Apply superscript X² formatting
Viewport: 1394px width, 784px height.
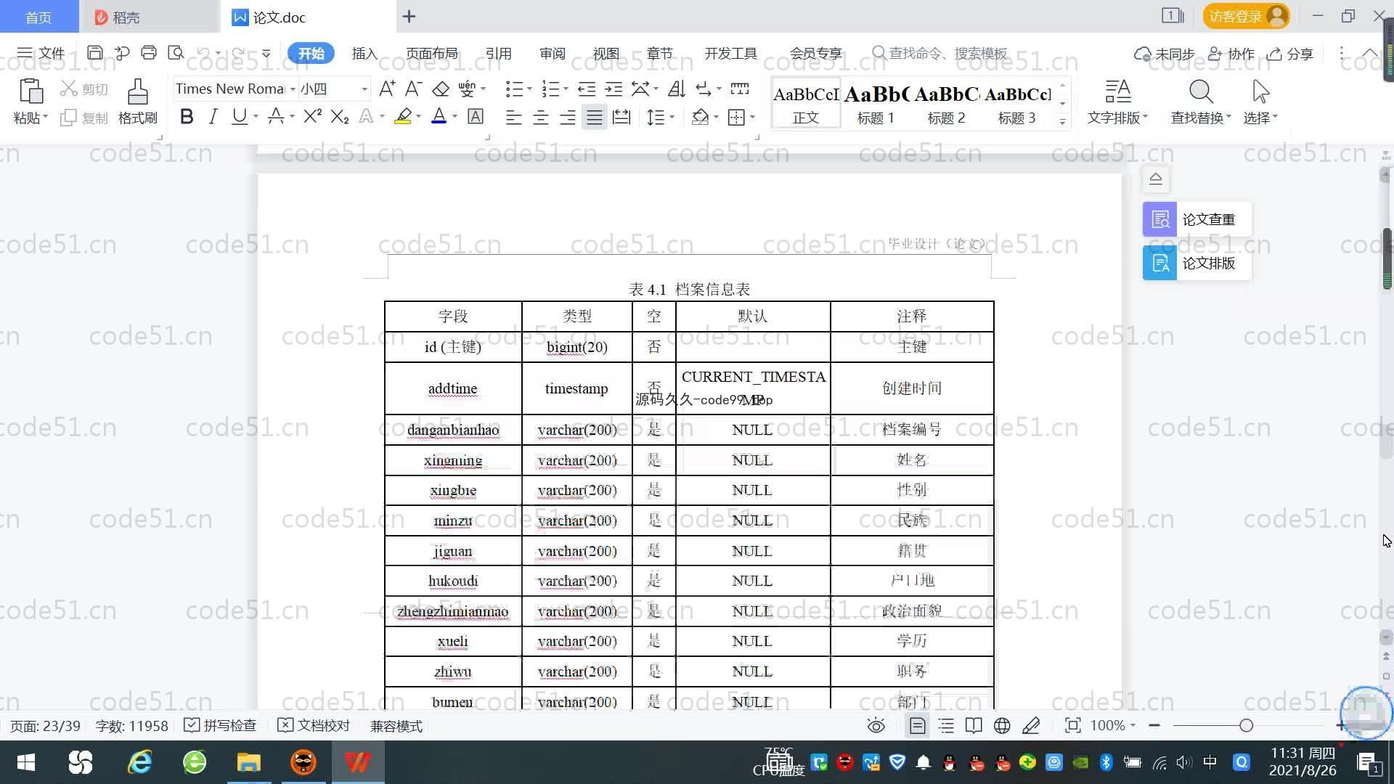point(312,116)
